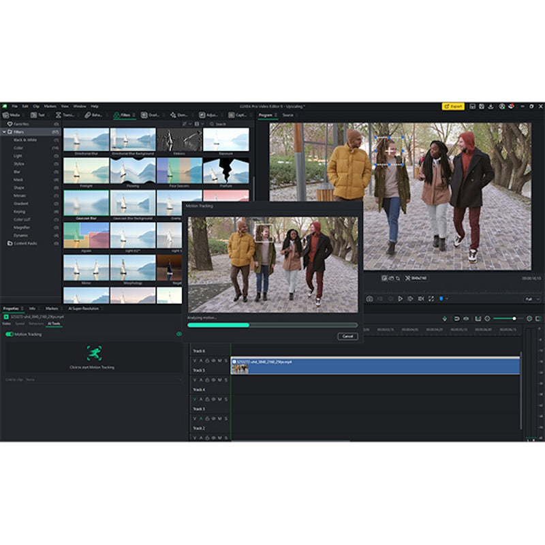
Task: Open the Media panel from the toolbar
Action: tap(12, 115)
